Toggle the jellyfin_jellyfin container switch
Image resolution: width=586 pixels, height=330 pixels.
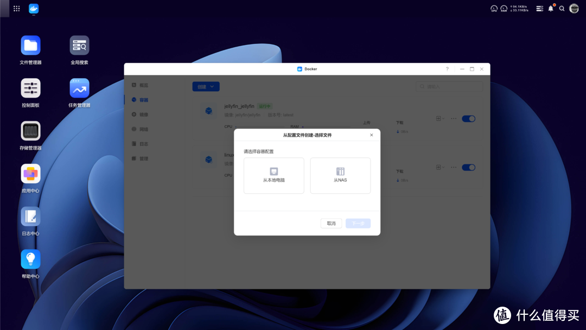[x=469, y=119]
